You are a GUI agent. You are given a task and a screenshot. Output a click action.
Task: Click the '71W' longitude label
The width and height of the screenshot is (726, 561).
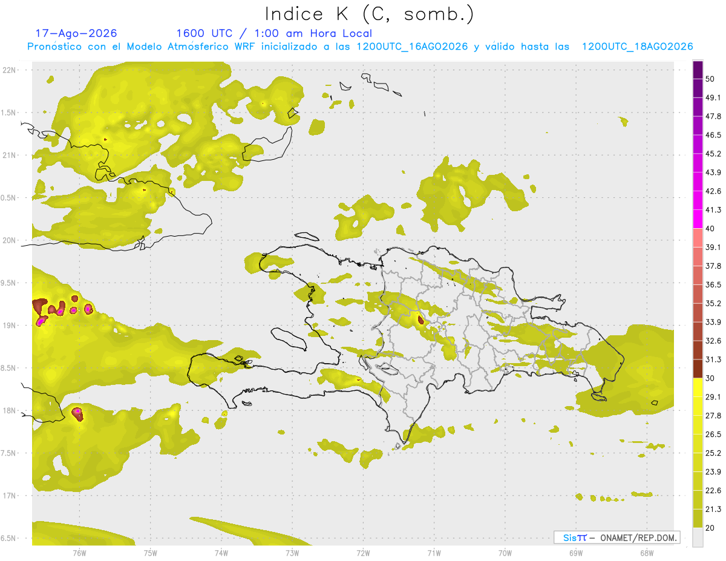click(x=434, y=553)
